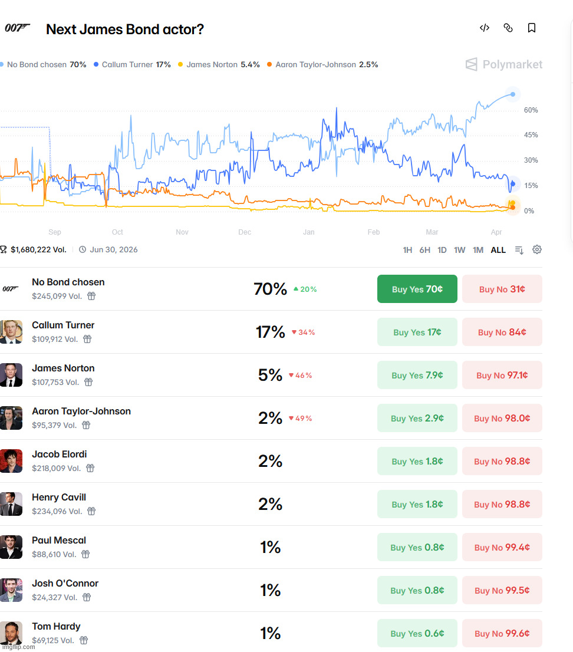Buy No on Henry Cavill
The image size is (573, 652).
point(502,504)
